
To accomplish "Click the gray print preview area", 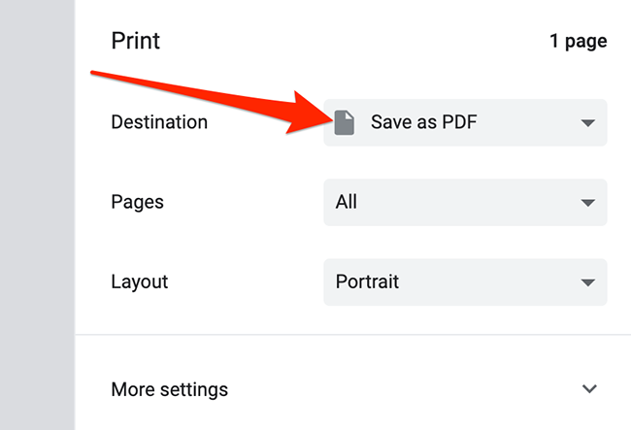I will (37, 243).
